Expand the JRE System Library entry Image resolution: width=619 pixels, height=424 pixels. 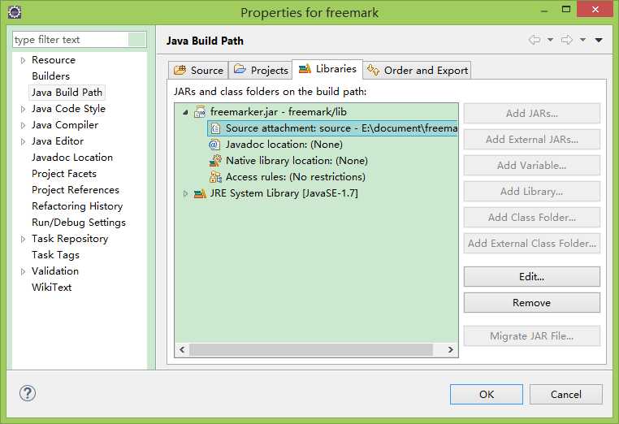(x=185, y=193)
